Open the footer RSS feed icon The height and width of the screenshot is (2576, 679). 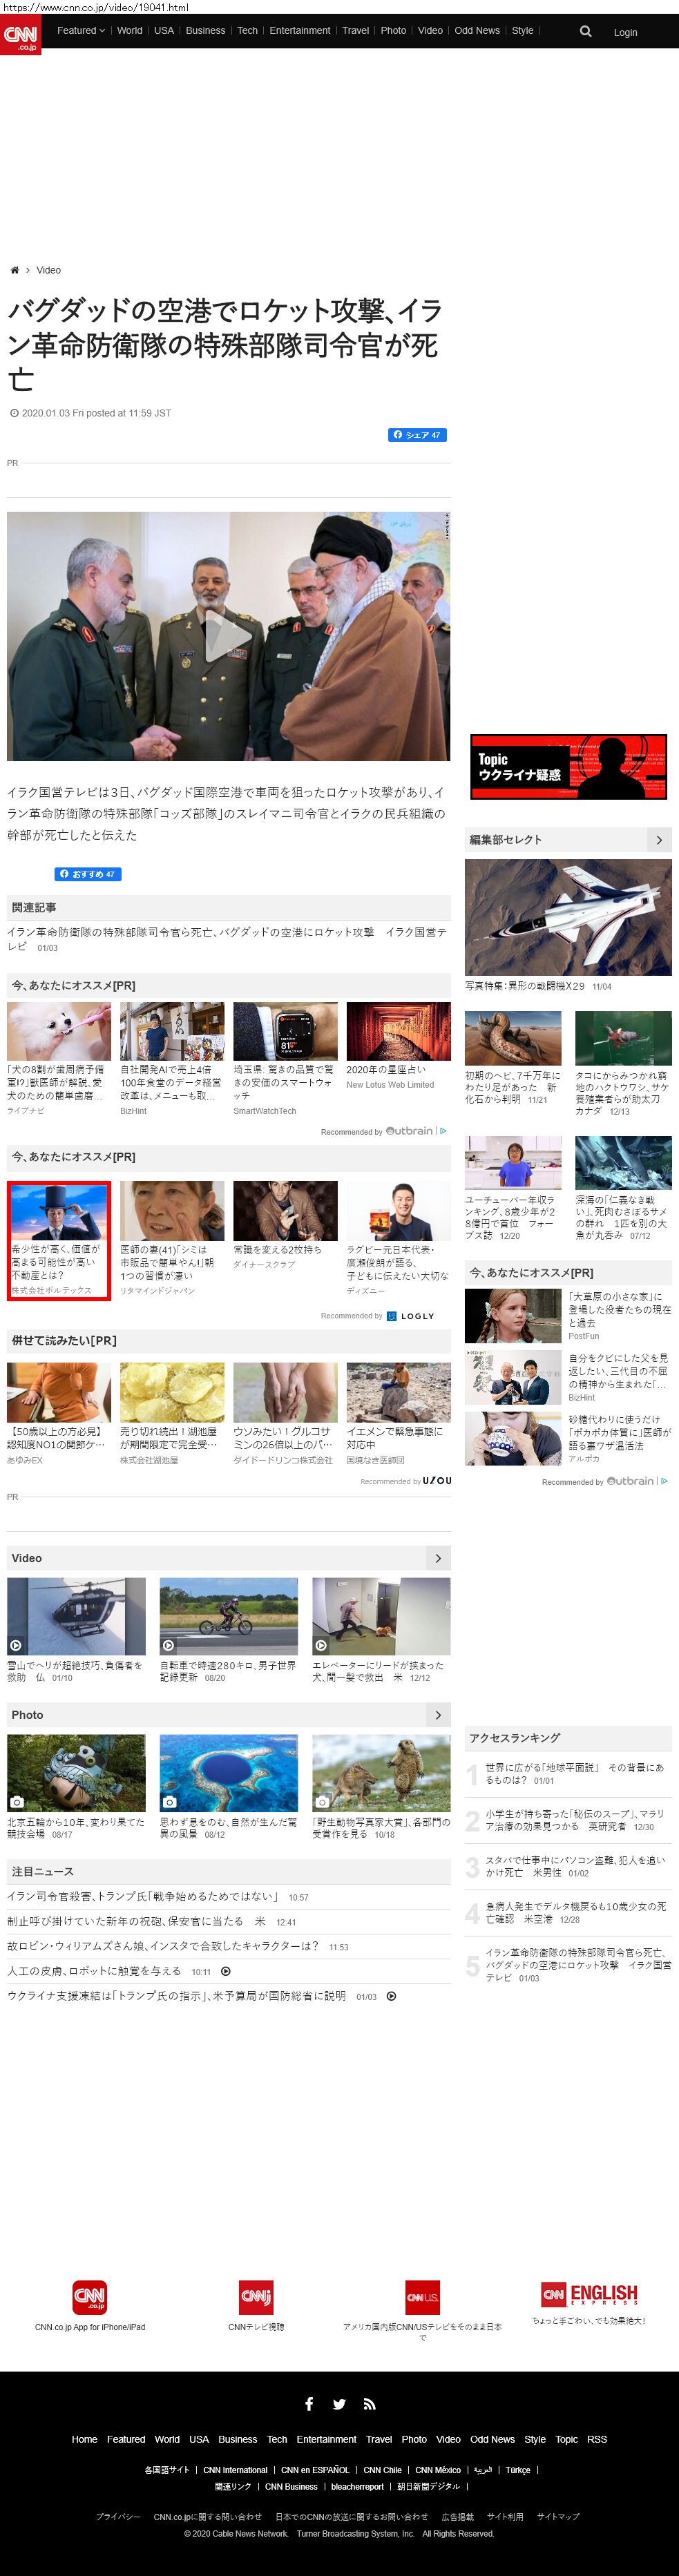[x=369, y=2404]
